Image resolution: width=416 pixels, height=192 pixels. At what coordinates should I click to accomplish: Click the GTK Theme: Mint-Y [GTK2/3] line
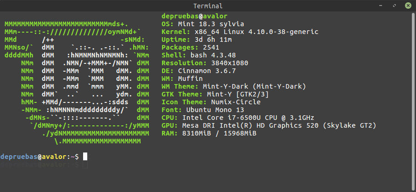[x=215, y=94]
